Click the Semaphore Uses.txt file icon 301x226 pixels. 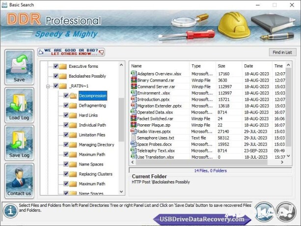tap(134, 138)
